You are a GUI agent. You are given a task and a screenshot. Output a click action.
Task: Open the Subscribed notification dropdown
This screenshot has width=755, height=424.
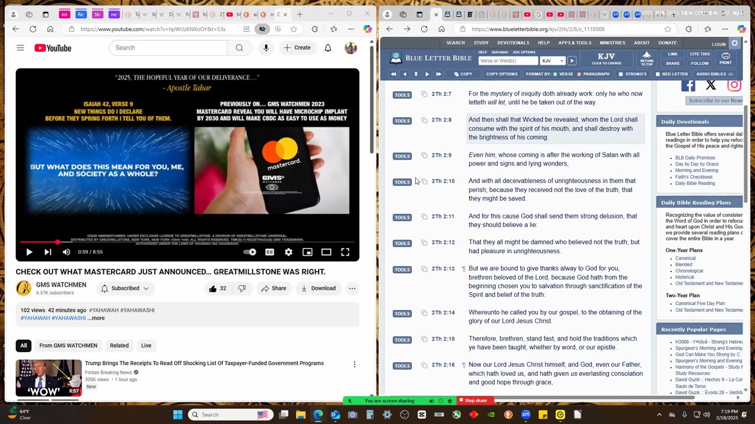(124, 289)
